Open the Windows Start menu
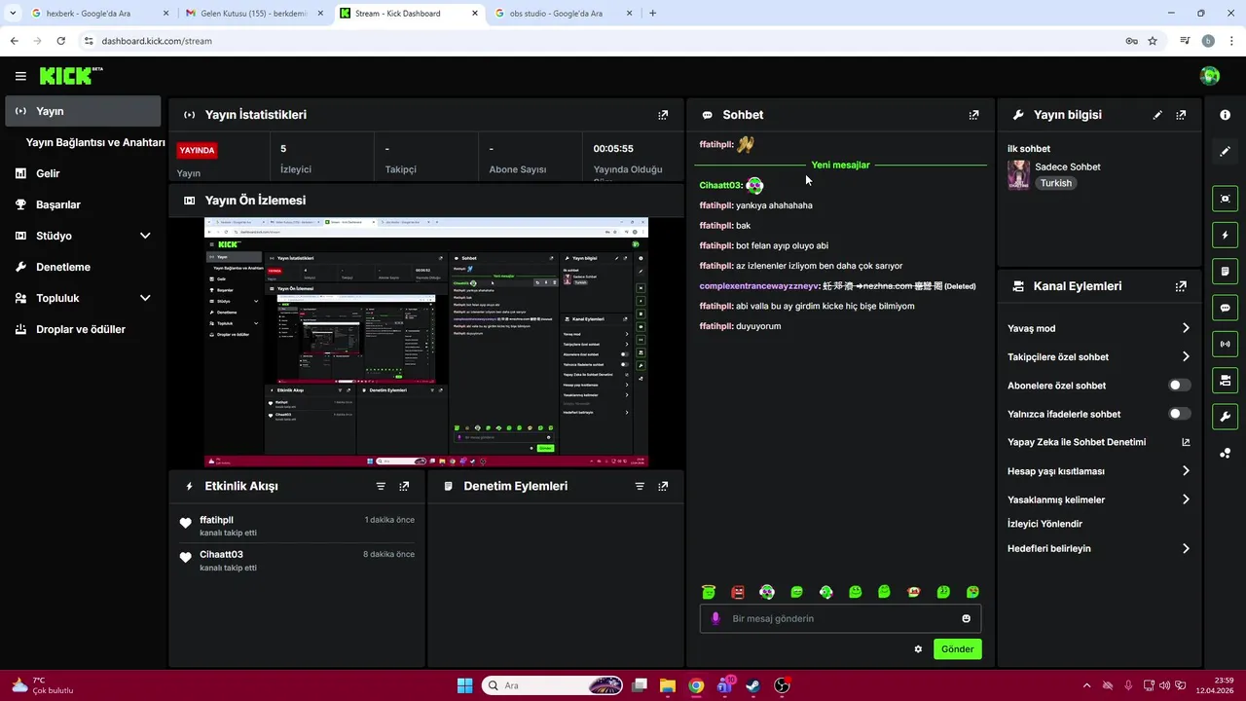 [x=464, y=685]
